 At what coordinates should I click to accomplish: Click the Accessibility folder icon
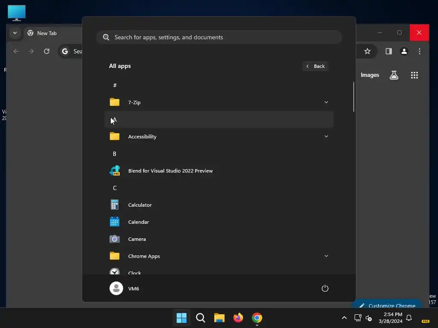coord(115,136)
